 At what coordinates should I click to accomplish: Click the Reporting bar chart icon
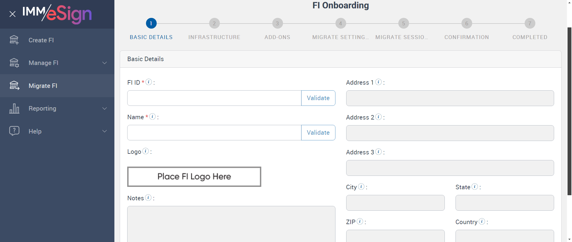pos(14,108)
